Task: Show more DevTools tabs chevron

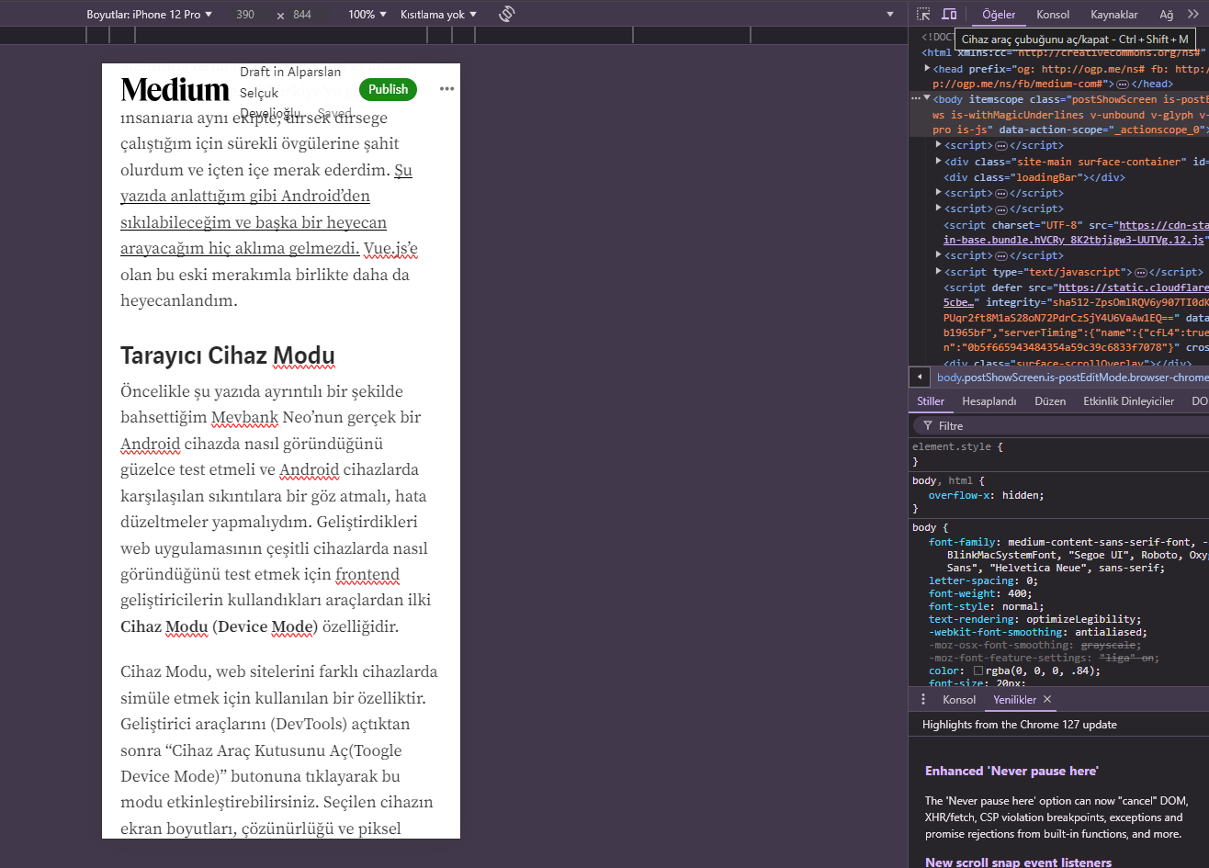Action: [1193, 15]
